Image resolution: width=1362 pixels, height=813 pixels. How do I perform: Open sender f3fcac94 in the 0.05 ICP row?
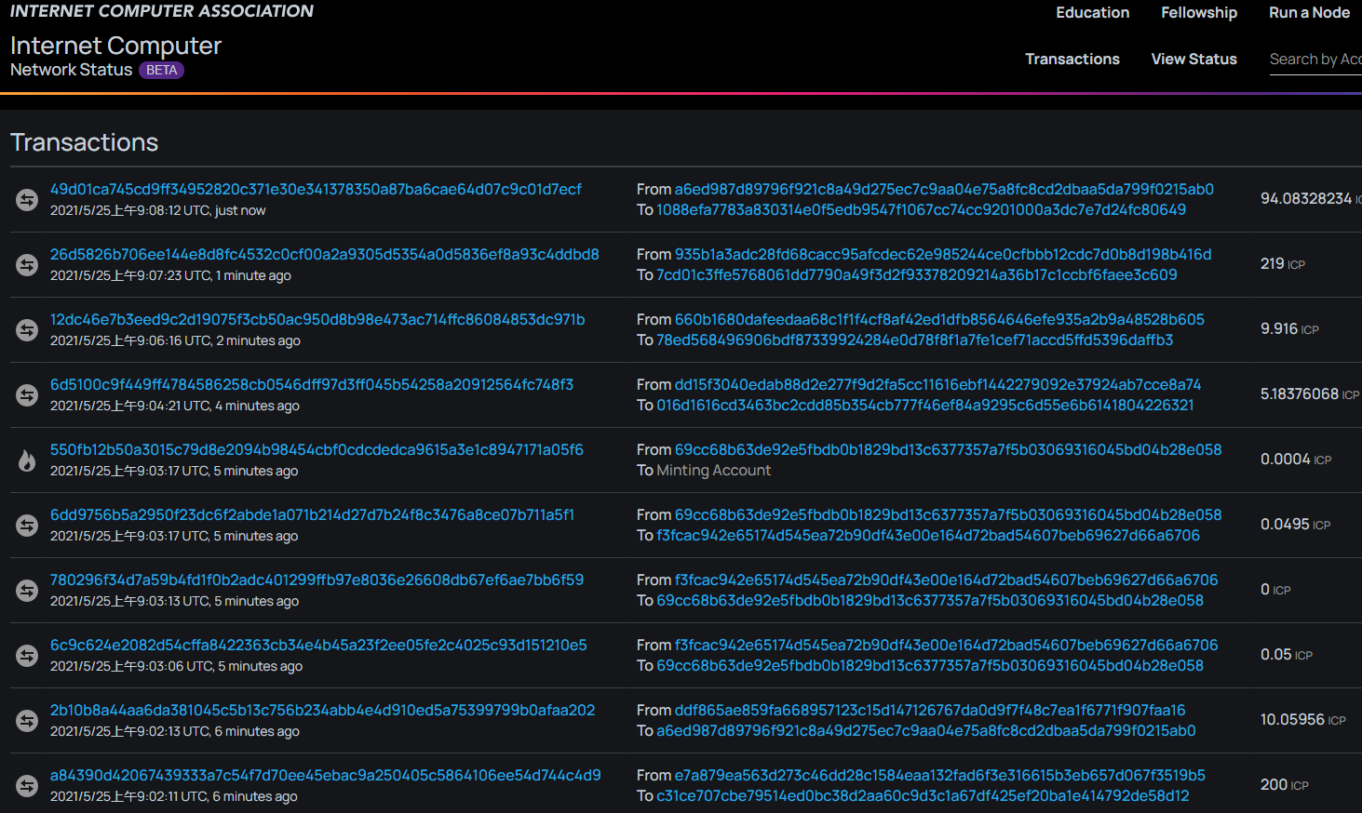(x=946, y=645)
